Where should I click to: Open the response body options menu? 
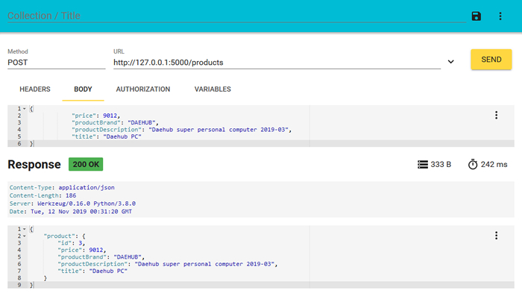(496, 236)
